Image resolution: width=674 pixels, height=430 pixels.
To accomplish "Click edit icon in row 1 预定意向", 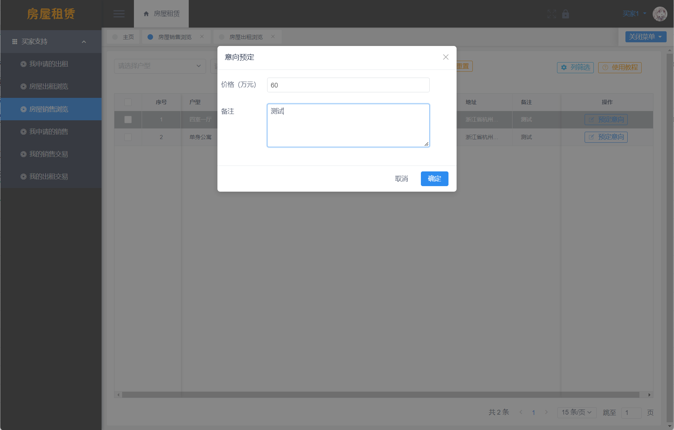I will coord(591,120).
